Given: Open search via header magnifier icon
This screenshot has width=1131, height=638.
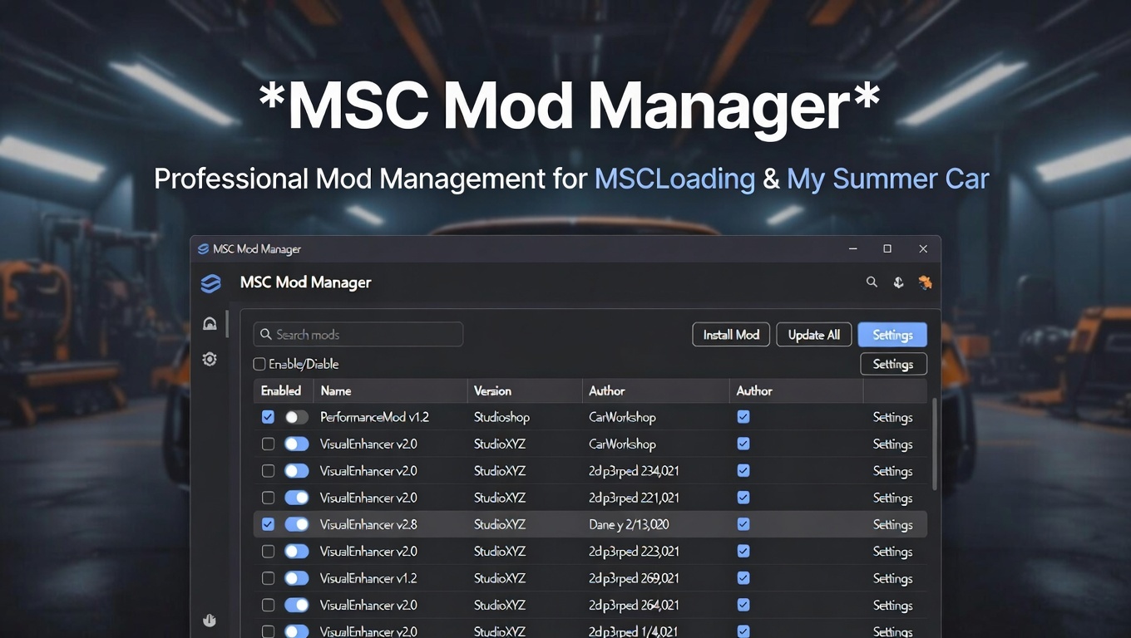Looking at the screenshot, I should [x=872, y=282].
